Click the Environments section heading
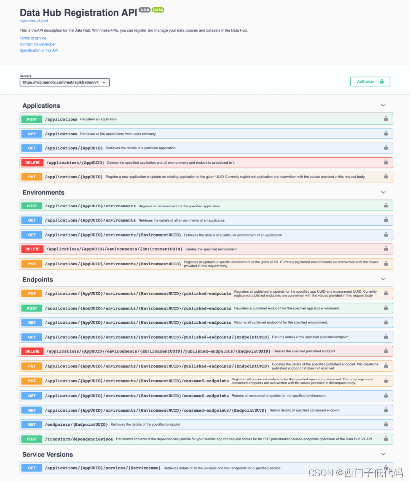The image size is (410, 482). point(43,192)
